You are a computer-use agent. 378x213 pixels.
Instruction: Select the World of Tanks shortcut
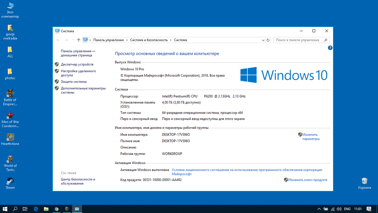coord(10,163)
